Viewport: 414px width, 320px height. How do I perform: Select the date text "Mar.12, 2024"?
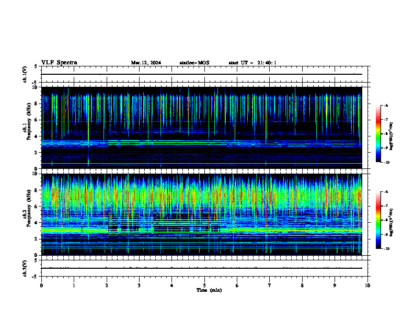point(146,63)
